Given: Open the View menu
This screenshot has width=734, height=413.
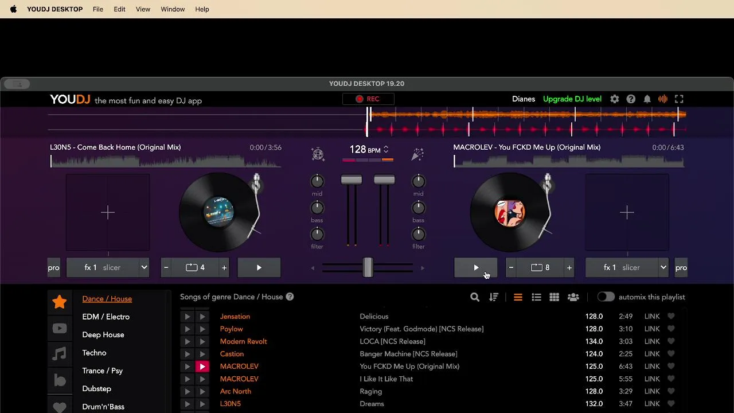Looking at the screenshot, I should 143,9.
